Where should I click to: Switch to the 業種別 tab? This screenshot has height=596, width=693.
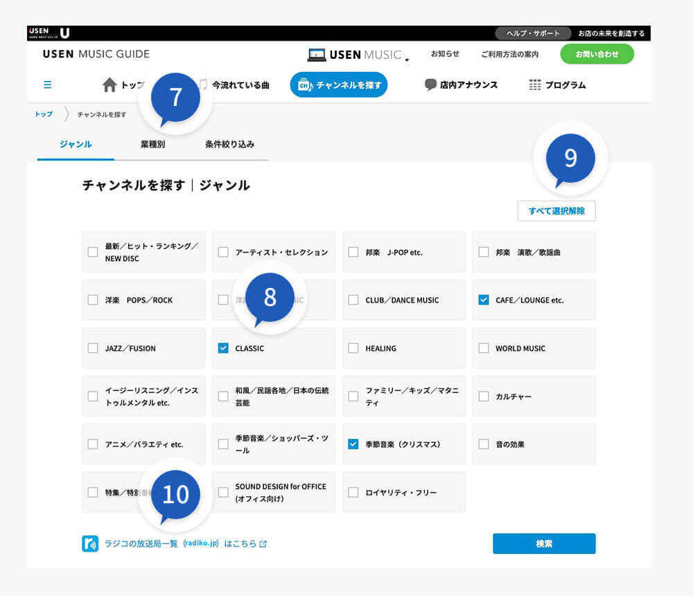pyautogui.click(x=152, y=145)
